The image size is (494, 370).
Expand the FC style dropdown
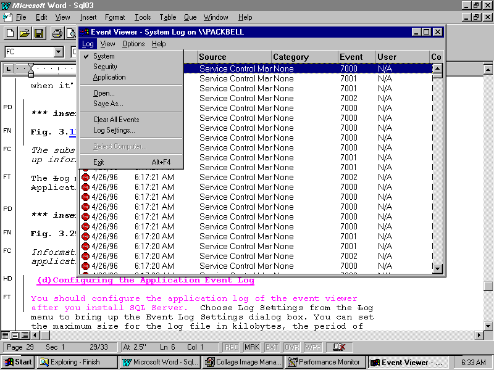(x=59, y=52)
